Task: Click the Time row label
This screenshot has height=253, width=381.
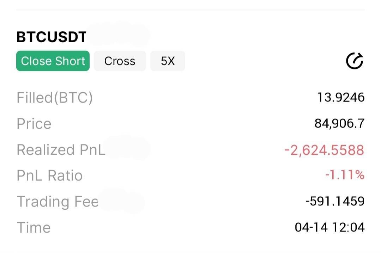Action: [34, 228]
